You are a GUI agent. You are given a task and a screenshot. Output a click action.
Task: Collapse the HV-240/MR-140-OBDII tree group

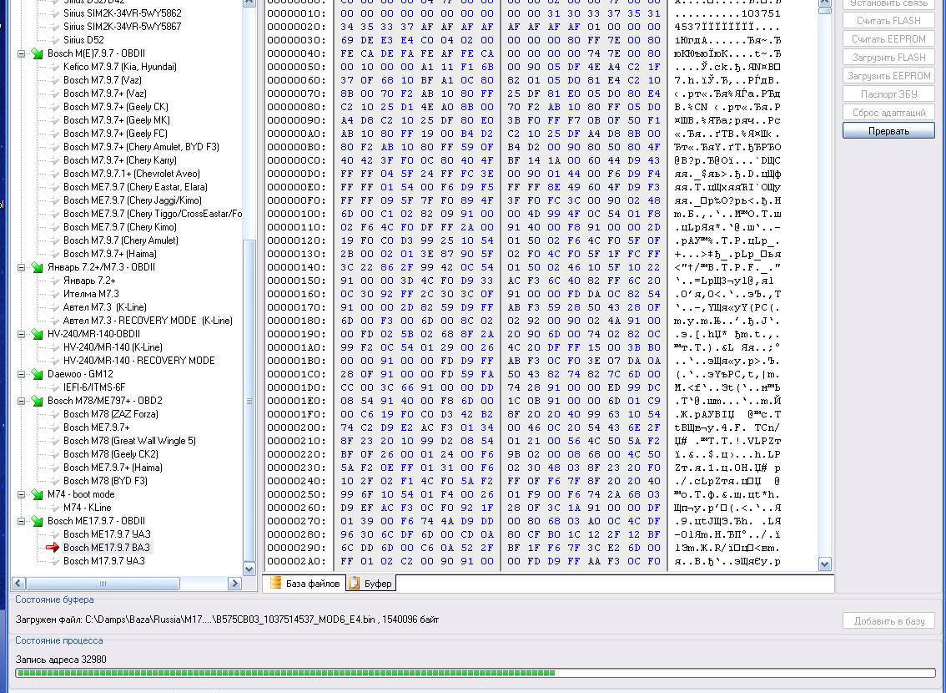22,334
